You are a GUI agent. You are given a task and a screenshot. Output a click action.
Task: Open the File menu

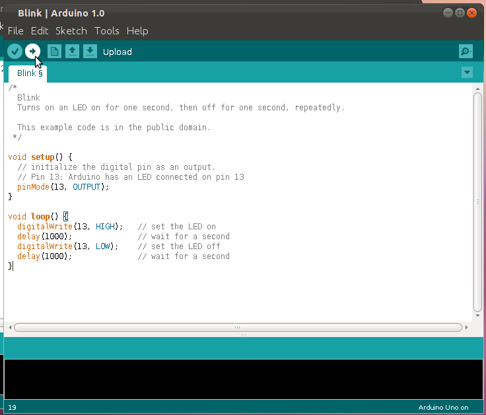tap(15, 31)
